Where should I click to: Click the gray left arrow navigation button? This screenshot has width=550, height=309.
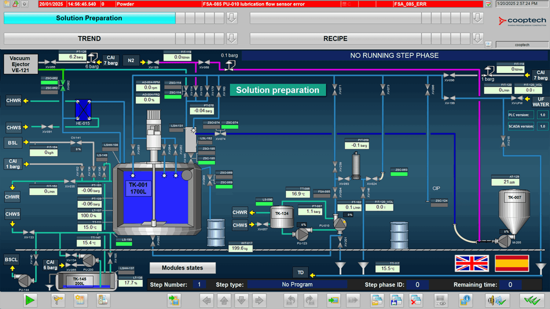click(x=207, y=300)
